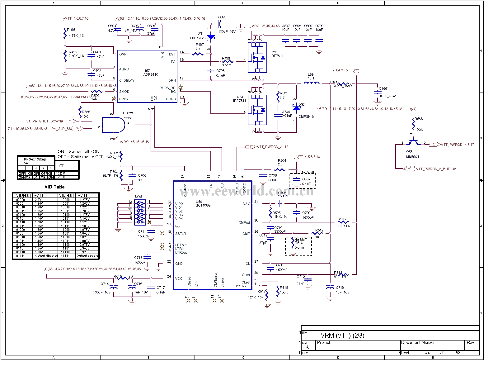The width and height of the screenshot is (493, 381).
Task: Click the VTT_PWRGD_3 port connector
Action: tap(251, 147)
